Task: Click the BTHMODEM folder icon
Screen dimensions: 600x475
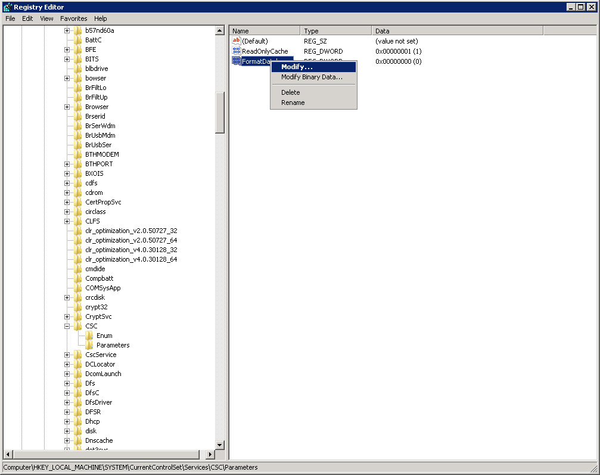Action: [77, 154]
